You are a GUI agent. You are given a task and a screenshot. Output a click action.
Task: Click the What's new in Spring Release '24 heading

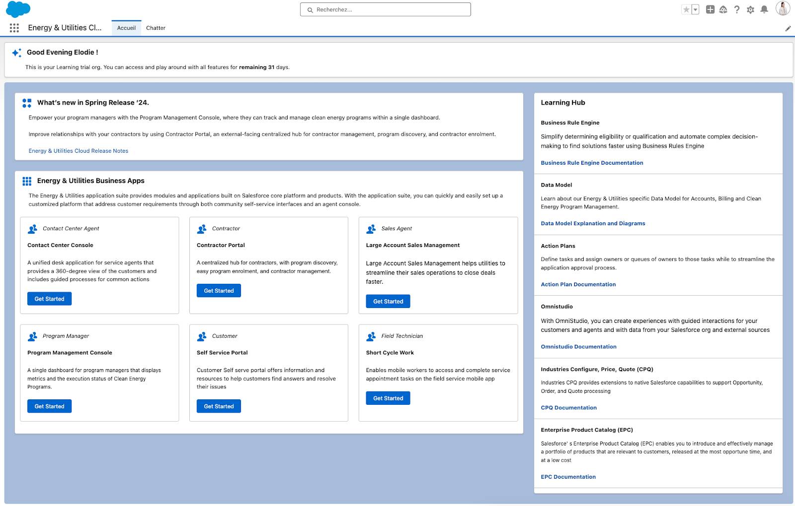pos(93,103)
